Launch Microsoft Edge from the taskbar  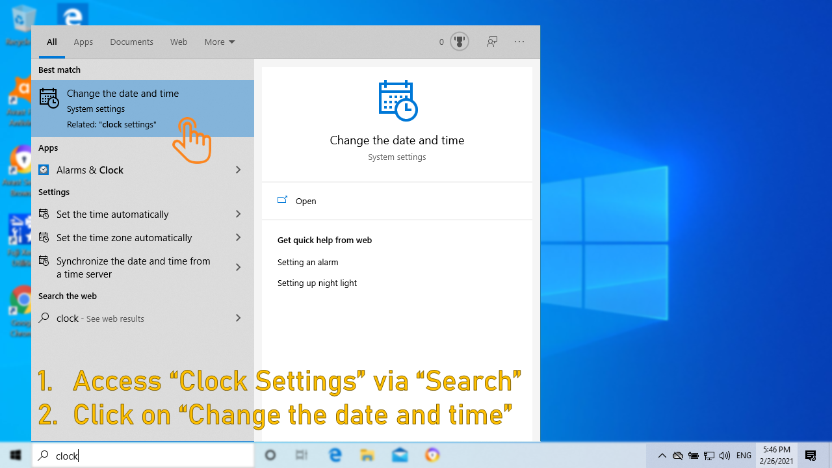pyautogui.click(x=335, y=455)
